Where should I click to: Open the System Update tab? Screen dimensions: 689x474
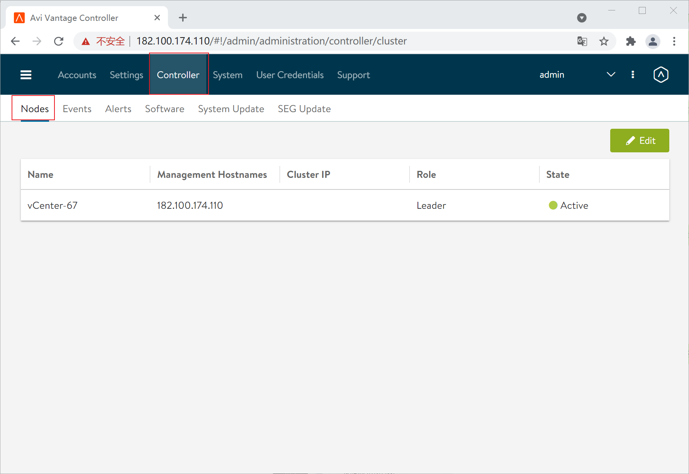click(x=231, y=109)
